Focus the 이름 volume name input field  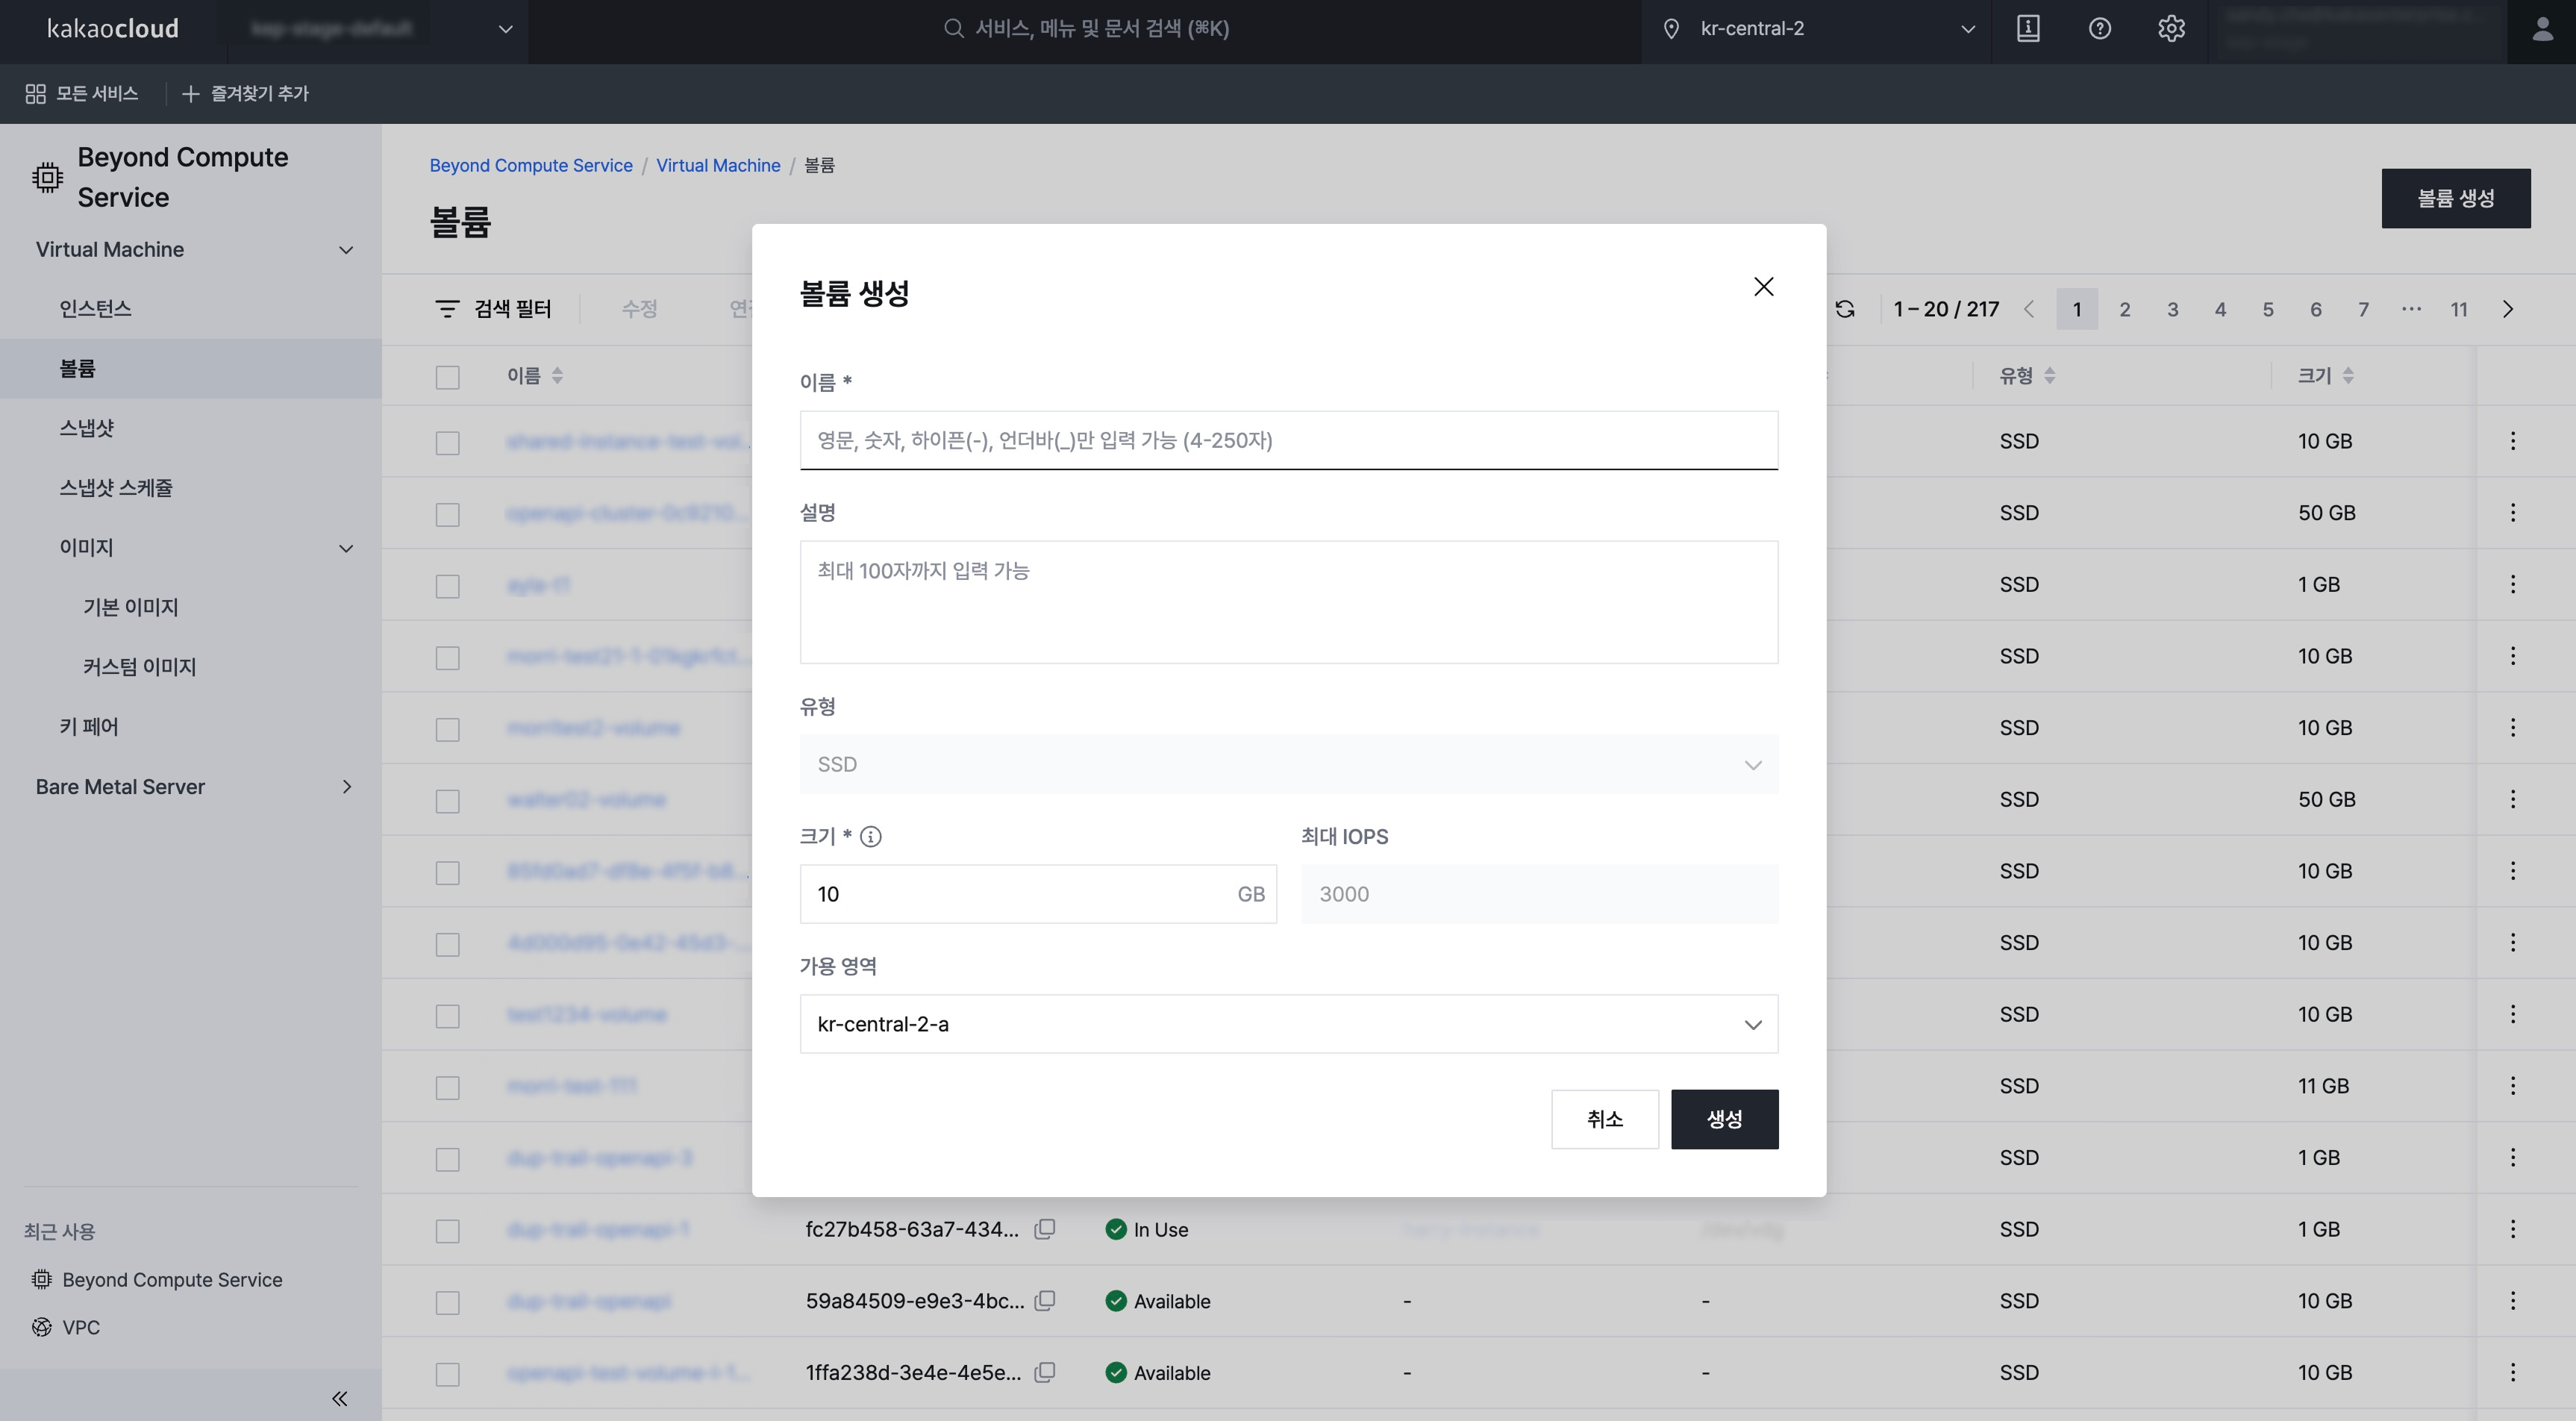1288,440
